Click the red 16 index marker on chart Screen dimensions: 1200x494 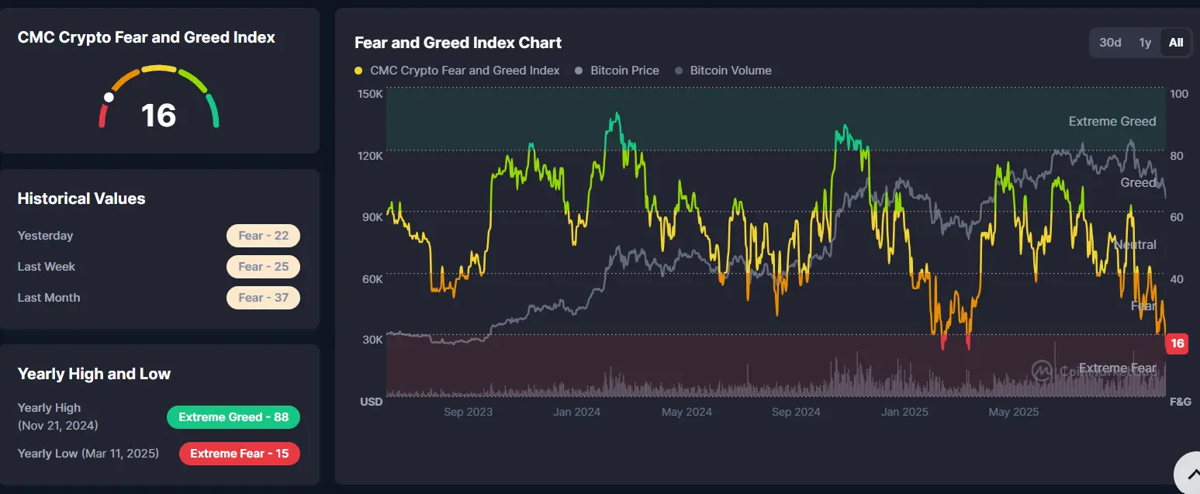(x=1178, y=343)
